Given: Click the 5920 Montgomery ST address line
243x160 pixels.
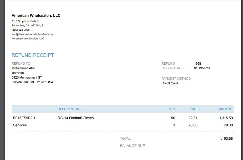Looking at the screenshot, I should tap(27, 77).
